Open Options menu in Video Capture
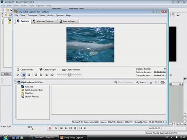The width and height of the screenshot is (187, 140). (x=60, y=16)
